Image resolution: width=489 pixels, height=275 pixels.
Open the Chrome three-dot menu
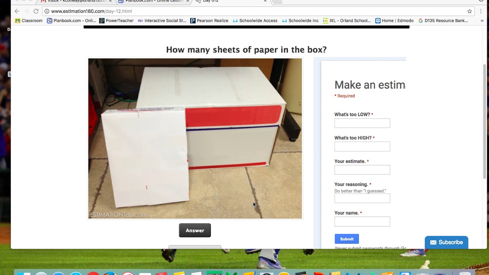point(481,11)
